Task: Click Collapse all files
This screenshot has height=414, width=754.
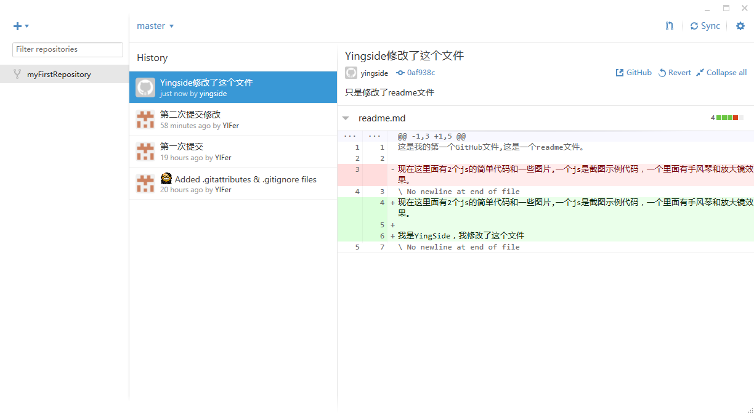Action: click(x=721, y=73)
